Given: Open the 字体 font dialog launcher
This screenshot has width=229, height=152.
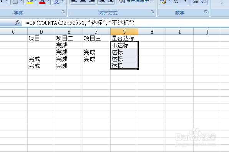Looking at the screenshot, I should coord(63,12).
